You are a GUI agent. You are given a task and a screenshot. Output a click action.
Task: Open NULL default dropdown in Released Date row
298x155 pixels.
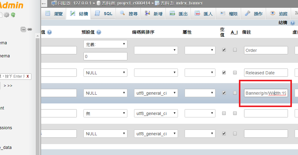click(x=105, y=73)
